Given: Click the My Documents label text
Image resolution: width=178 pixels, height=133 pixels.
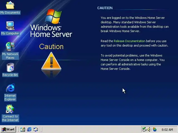Looking at the screenshot, I should click(10, 12).
